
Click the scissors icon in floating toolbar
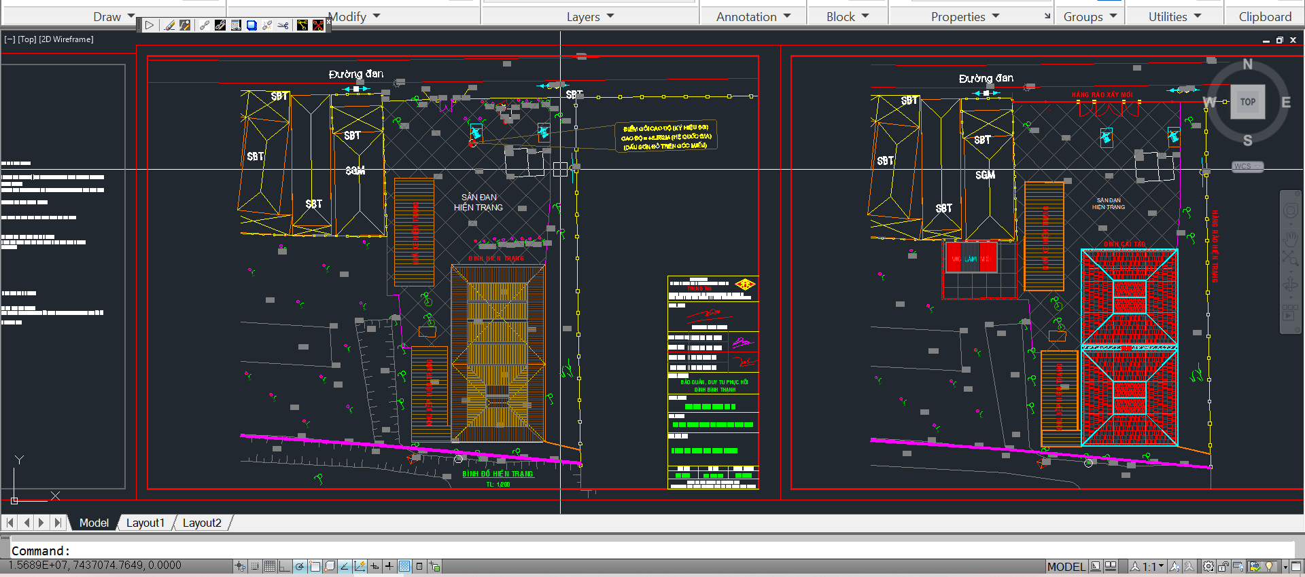pyautogui.click(x=283, y=25)
